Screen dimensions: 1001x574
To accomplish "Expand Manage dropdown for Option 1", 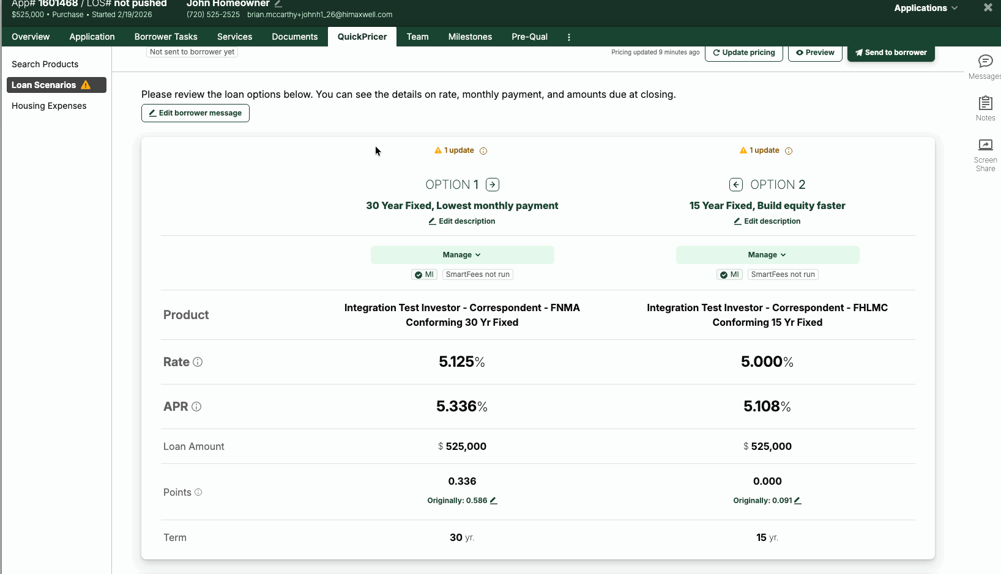I will coord(462,255).
